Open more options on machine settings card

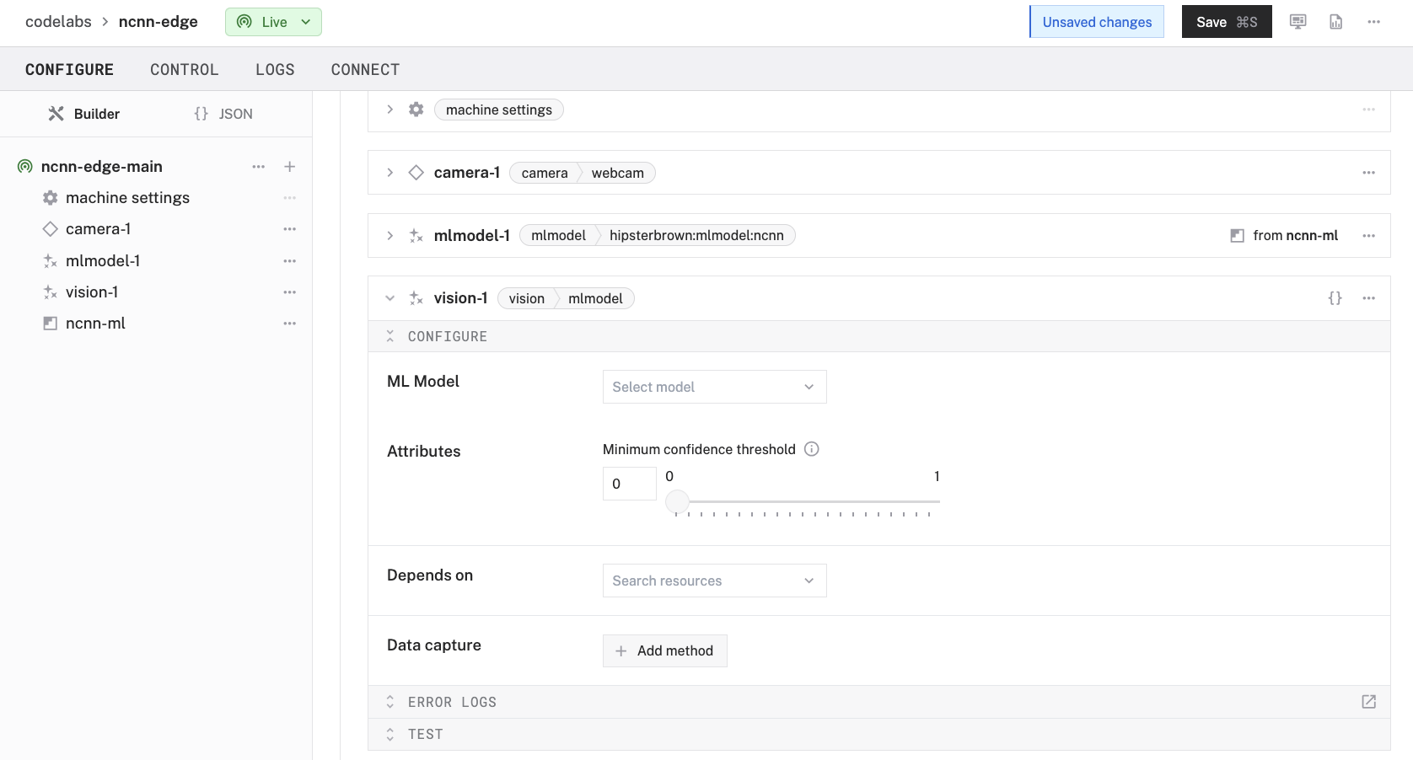pos(1369,110)
